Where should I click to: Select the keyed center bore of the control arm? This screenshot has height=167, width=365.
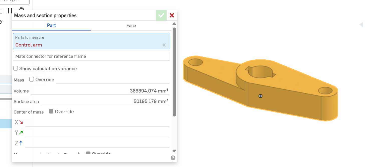[x=261, y=71]
